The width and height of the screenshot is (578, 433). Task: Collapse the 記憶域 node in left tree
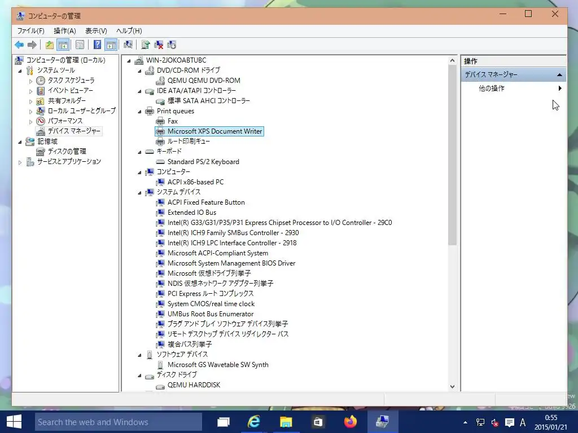pos(20,142)
